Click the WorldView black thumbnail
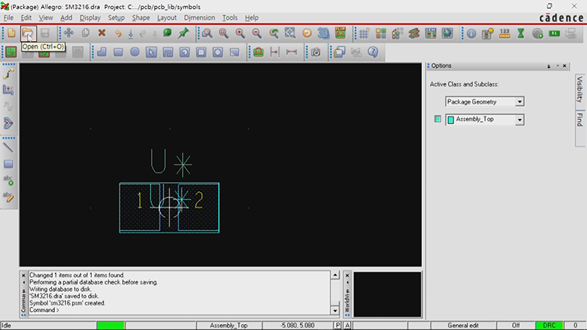 click(387, 295)
